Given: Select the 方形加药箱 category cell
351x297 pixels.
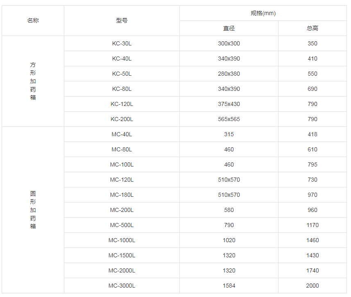Looking at the screenshot, I should 33,81.
